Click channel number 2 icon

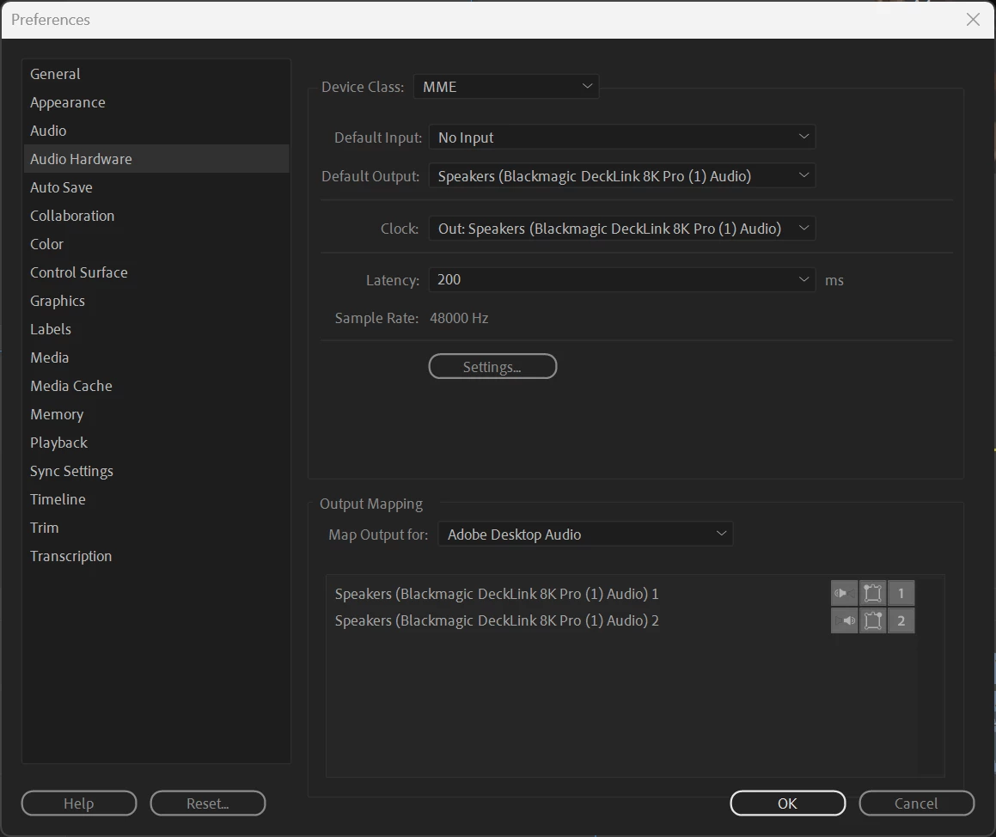(901, 620)
